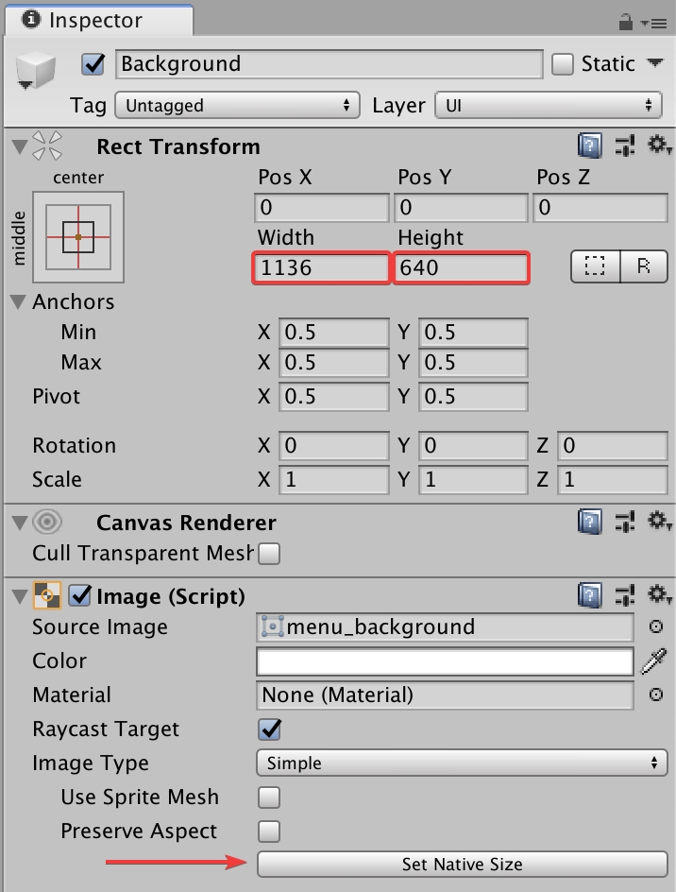
Task: Open the anchor presets box
Action: 78,236
